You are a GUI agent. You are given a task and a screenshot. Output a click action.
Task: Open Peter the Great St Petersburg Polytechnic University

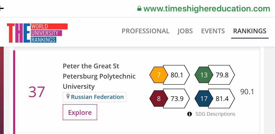point(99,76)
